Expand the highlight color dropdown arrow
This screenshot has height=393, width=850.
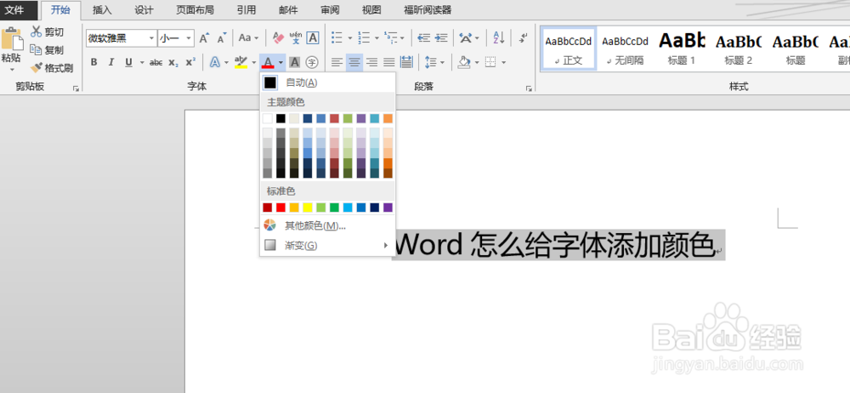253,62
